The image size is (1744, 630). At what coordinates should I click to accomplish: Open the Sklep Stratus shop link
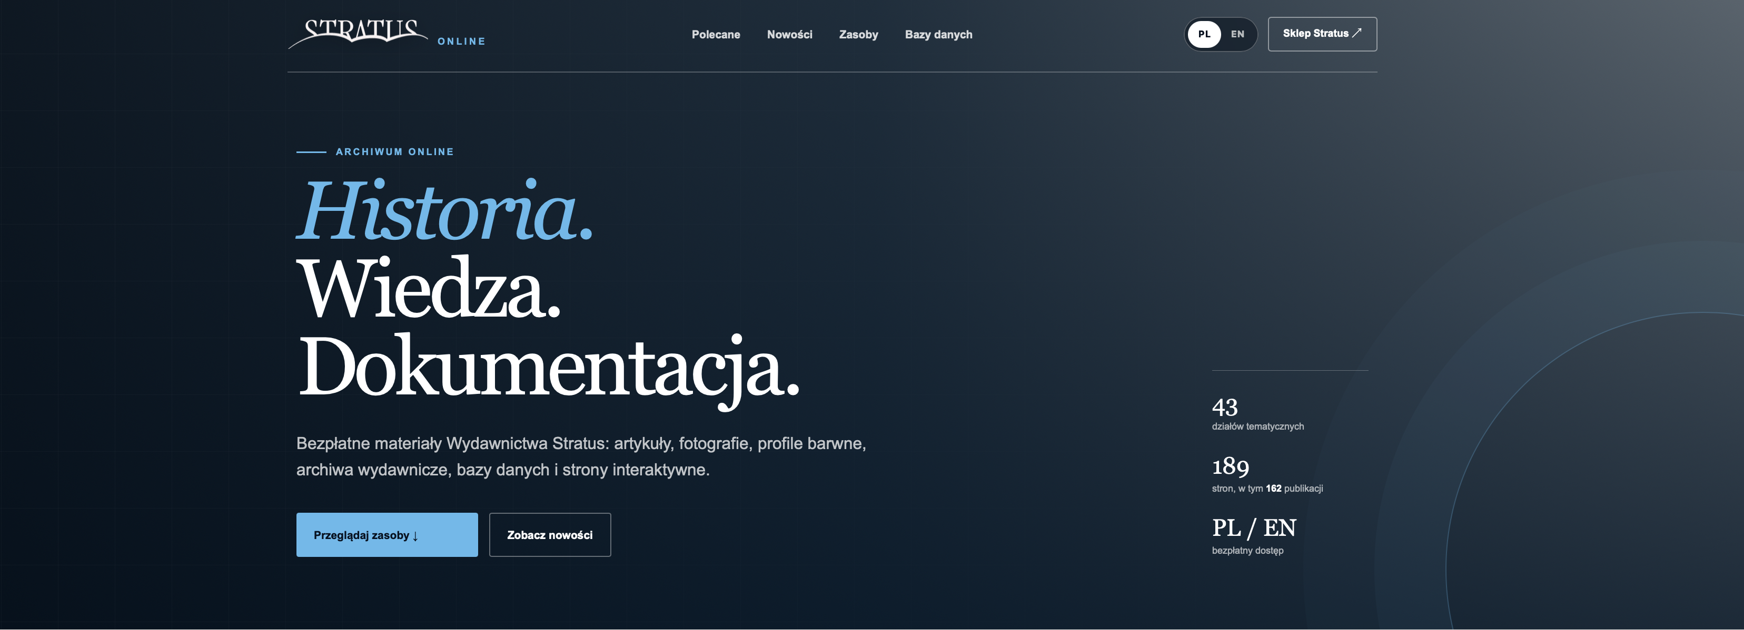pyautogui.click(x=1322, y=34)
